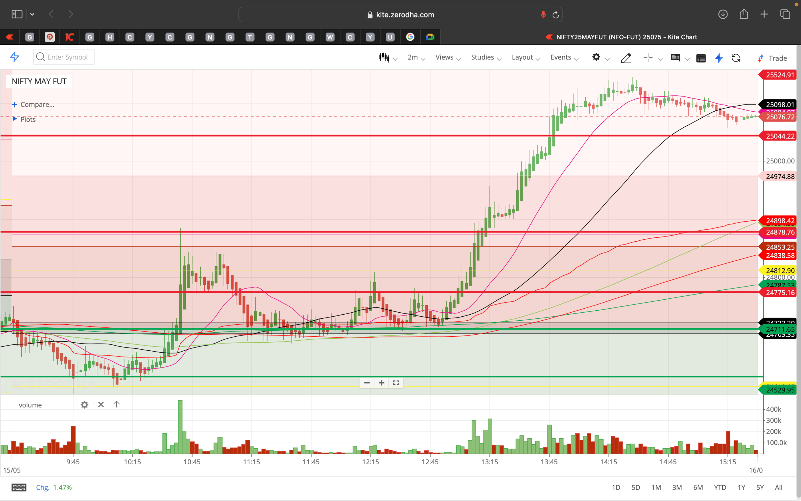The height and width of the screenshot is (501, 801).
Task: Move volume panel up using arrow icon
Action: tap(116, 404)
